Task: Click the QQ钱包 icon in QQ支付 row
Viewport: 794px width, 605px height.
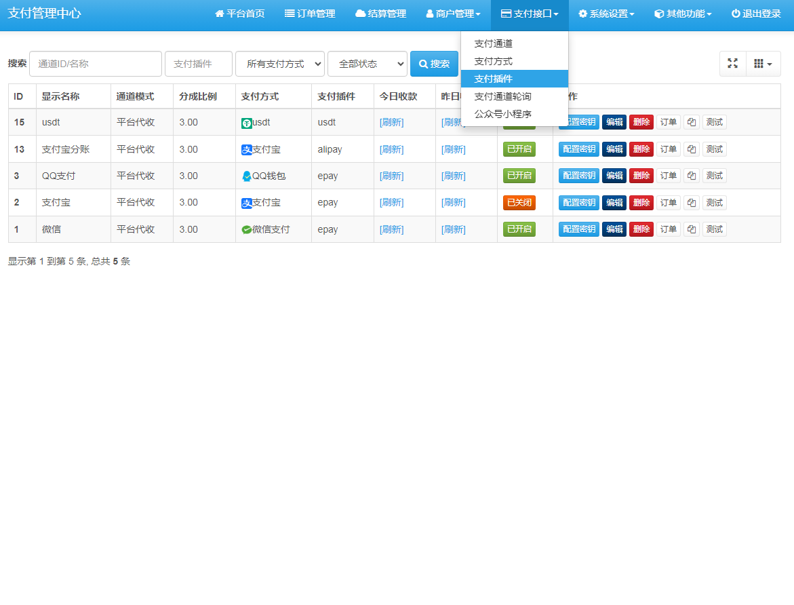Action: pos(247,176)
